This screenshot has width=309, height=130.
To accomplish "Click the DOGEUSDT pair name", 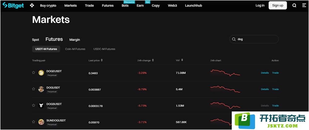I will coord(54,71).
